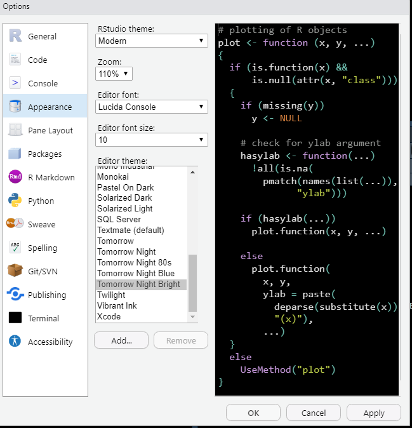Image resolution: width=412 pixels, height=428 pixels.
Task: Pick Textmate (default) theme
Action: pyautogui.click(x=142, y=230)
